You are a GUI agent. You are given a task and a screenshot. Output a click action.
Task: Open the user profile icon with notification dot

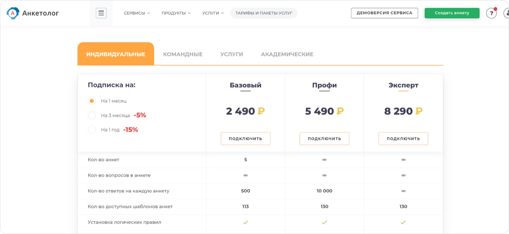pyautogui.click(x=506, y=13)
